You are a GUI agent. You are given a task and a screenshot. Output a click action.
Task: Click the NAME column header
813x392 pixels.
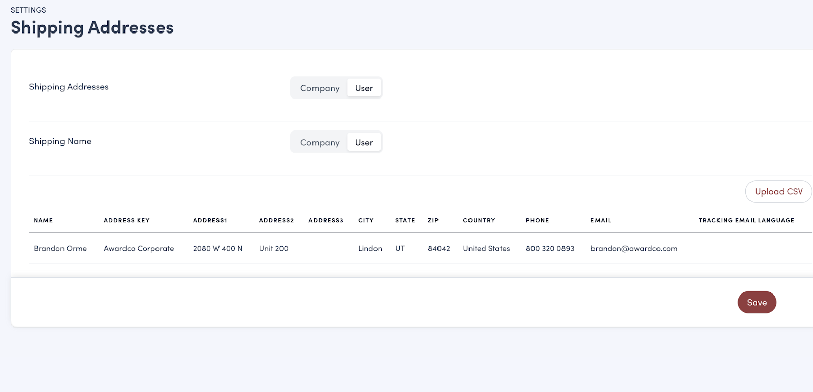pos(43,220)
